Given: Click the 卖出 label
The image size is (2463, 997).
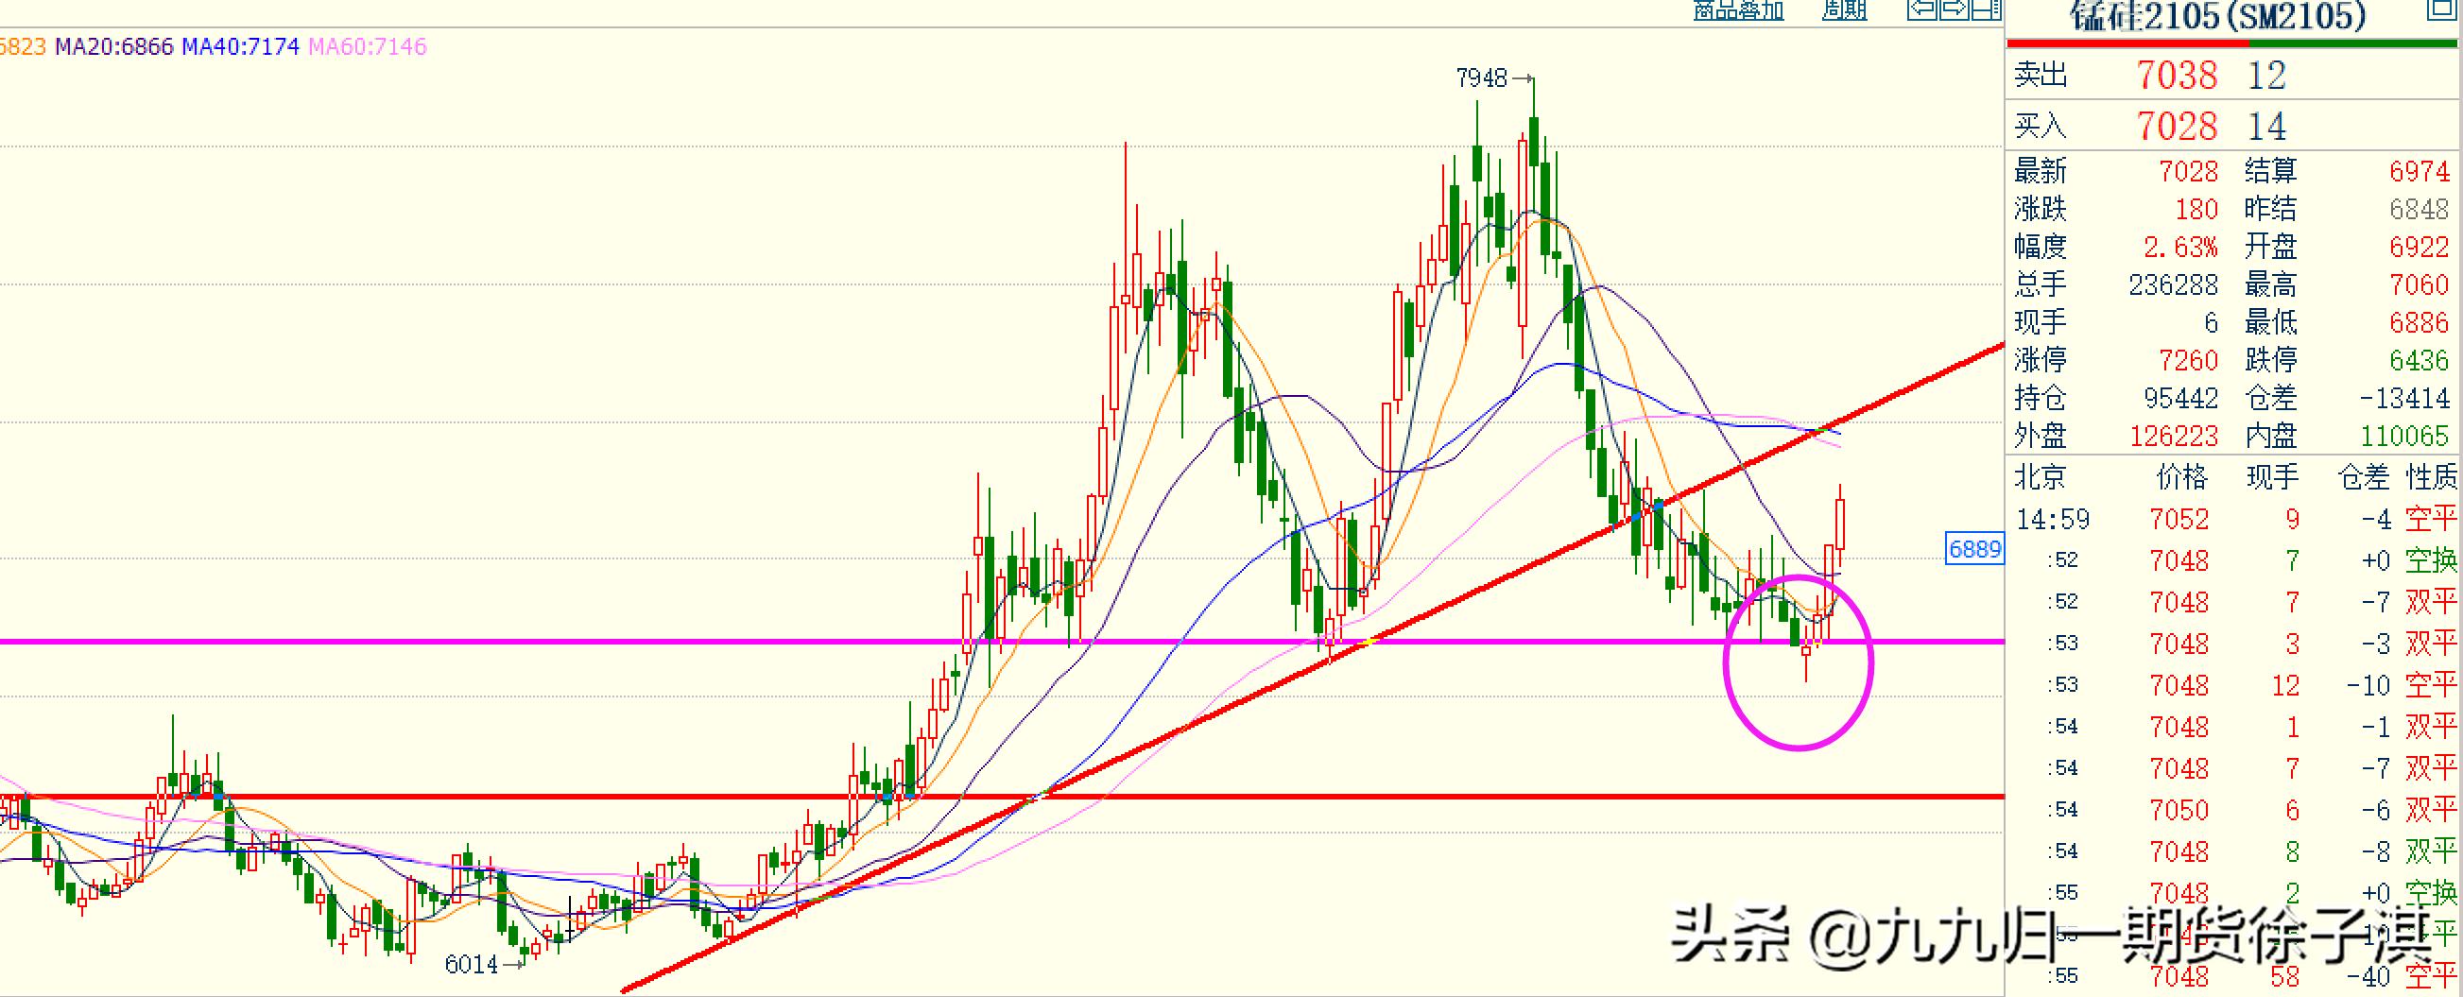Looking at the screenshot, I should [x=2041, y=76].
